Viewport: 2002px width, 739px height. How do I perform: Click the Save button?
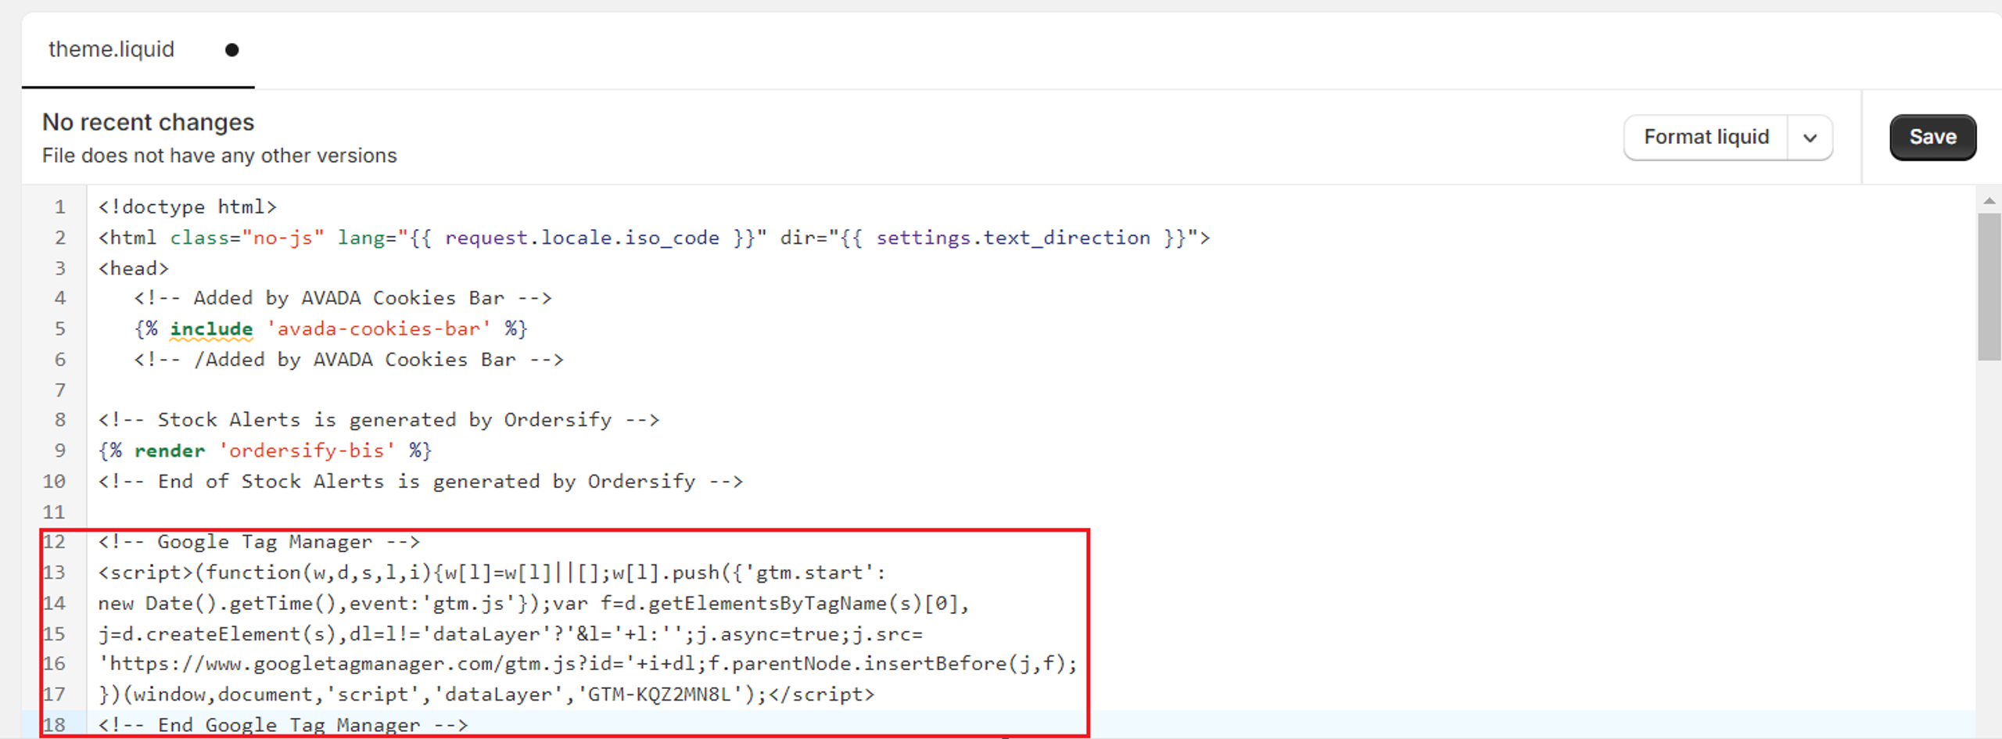click(1932, 137)
